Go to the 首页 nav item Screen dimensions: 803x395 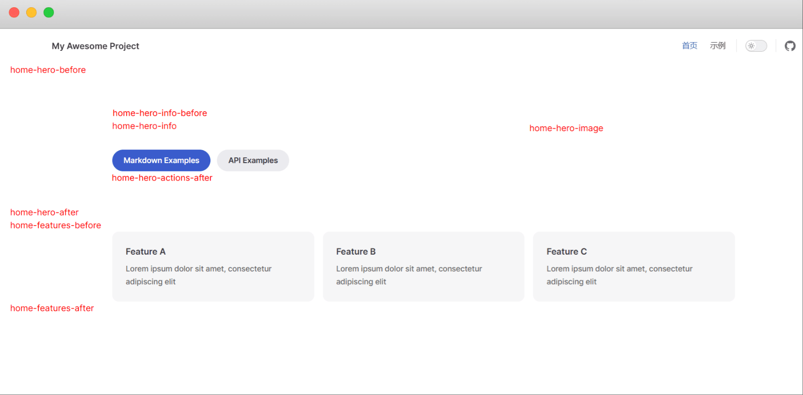689,46
